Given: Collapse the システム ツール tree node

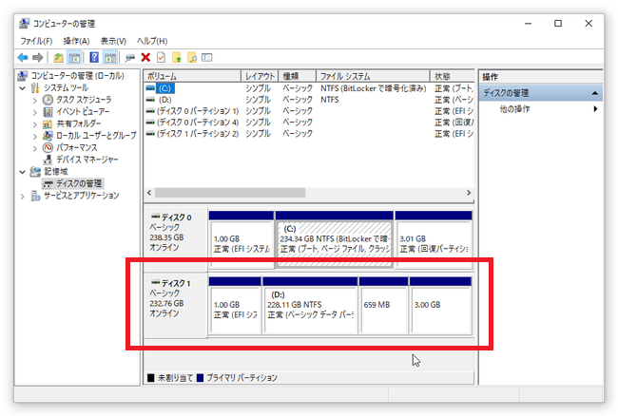Looking at the screenshot, I should pyautogui.click(x=24, y=87).
